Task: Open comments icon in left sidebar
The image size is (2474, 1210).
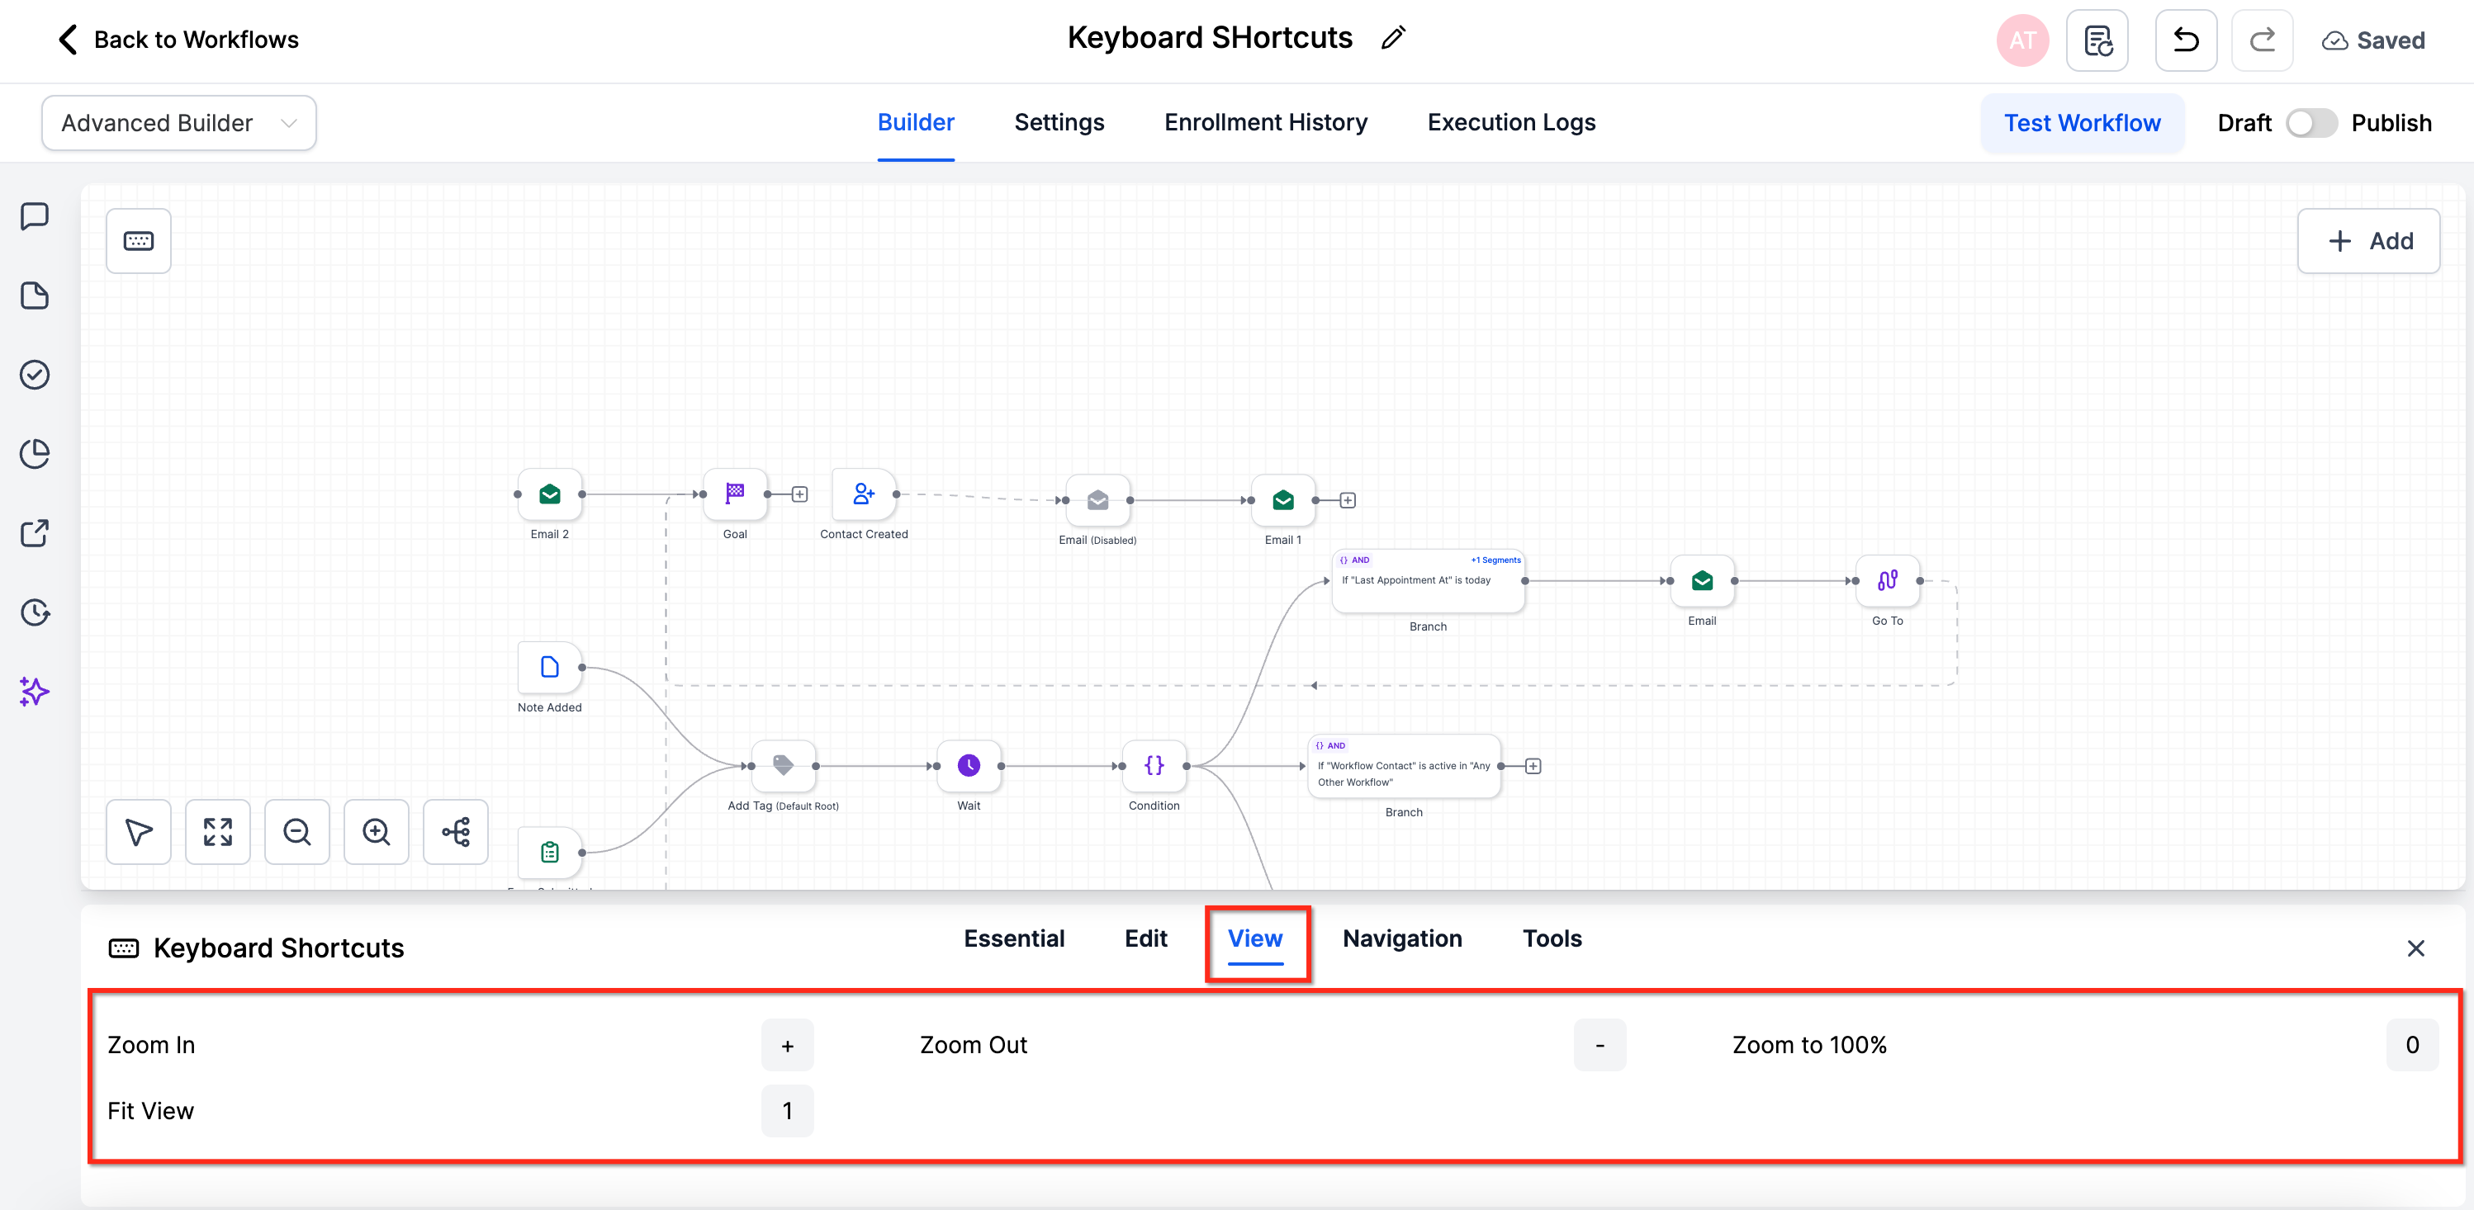Action: [35, 216]
